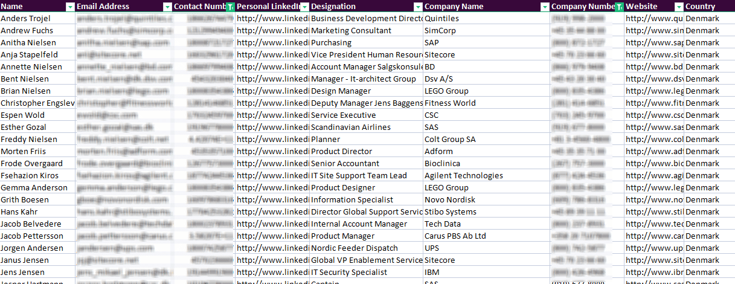
Task: Select the cell Christopher Engslev
Action: [x=38, y=103]
